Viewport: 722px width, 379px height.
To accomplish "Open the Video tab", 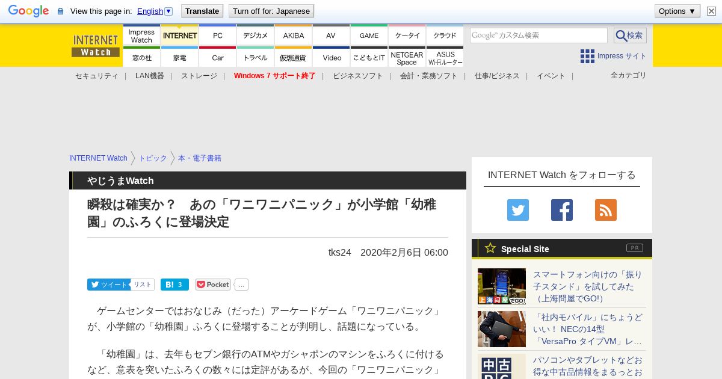I will (331, 57).
